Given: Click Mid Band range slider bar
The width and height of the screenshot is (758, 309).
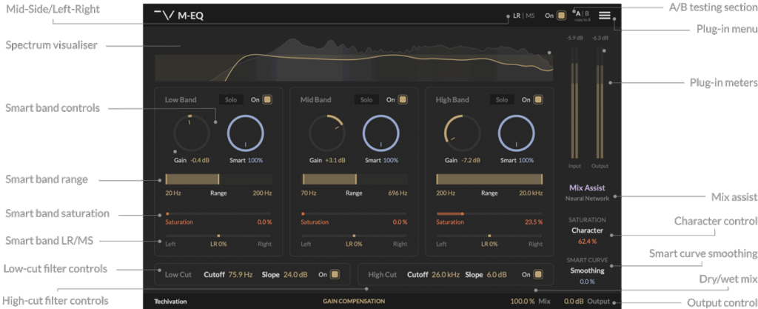Looking at the screenshot, I should (354, 179).
